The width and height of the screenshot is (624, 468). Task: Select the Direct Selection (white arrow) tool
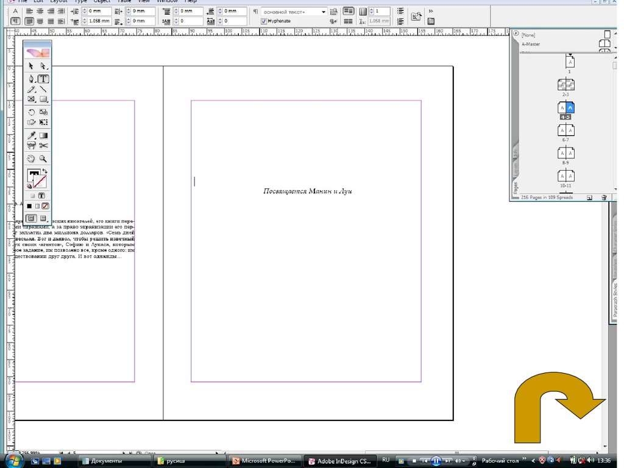(x=43, y=66)
